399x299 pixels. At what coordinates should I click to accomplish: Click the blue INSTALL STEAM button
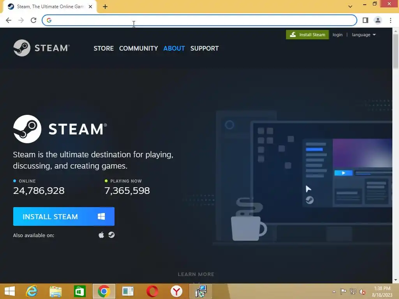coord(64,216)
